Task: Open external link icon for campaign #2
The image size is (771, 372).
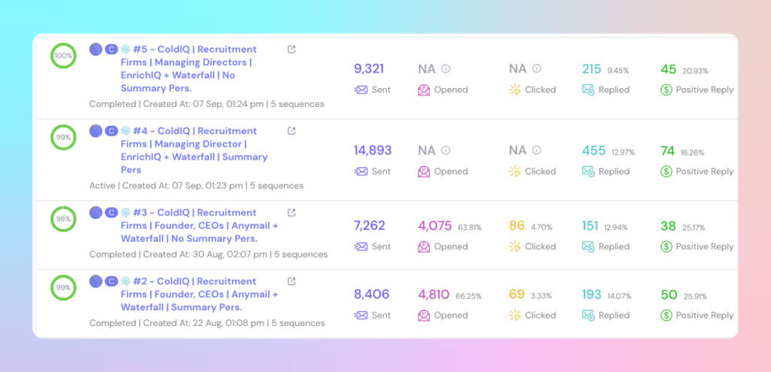Action: pos(292,282)
